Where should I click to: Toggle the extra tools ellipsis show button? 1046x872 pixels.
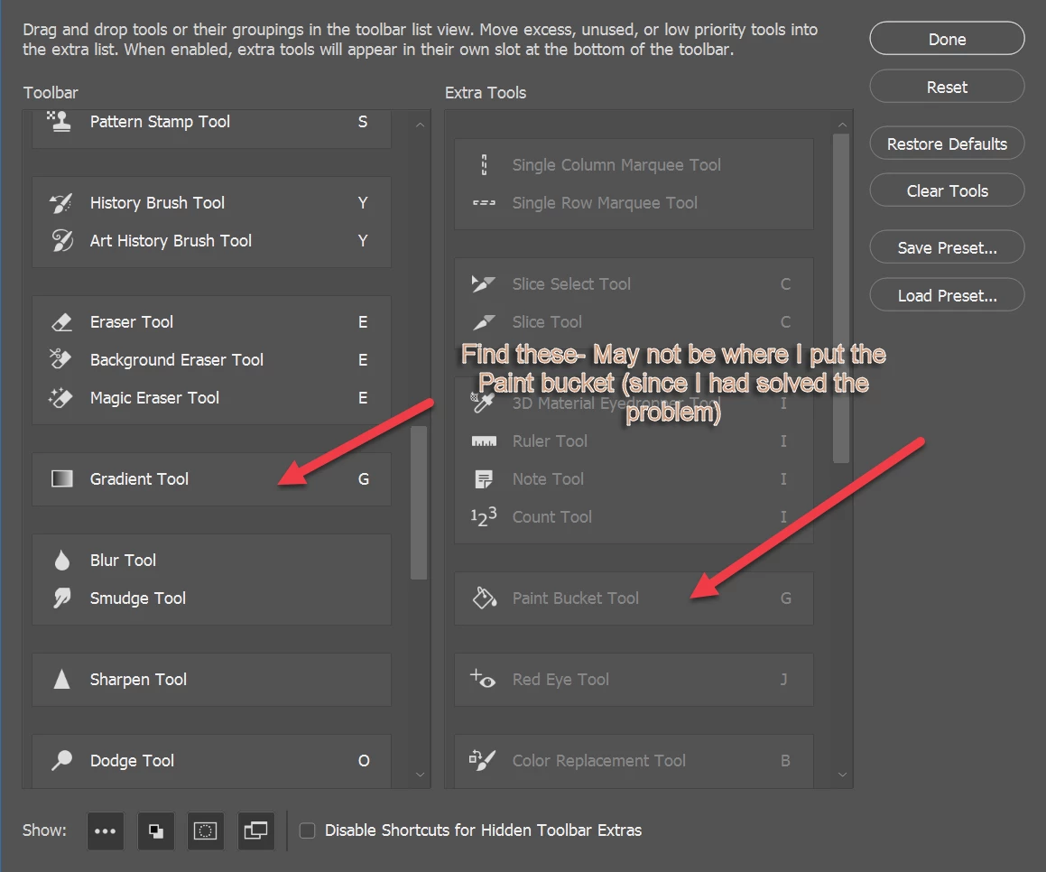tap(106, 830)
